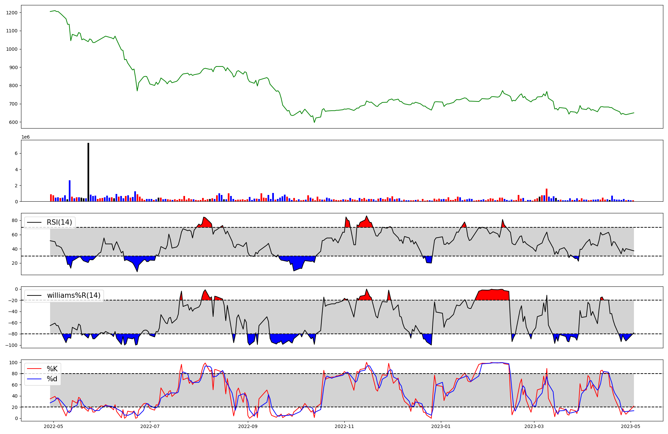Click the 100 tick on stochastic axis
668x434 pixels.
(13, 363)
